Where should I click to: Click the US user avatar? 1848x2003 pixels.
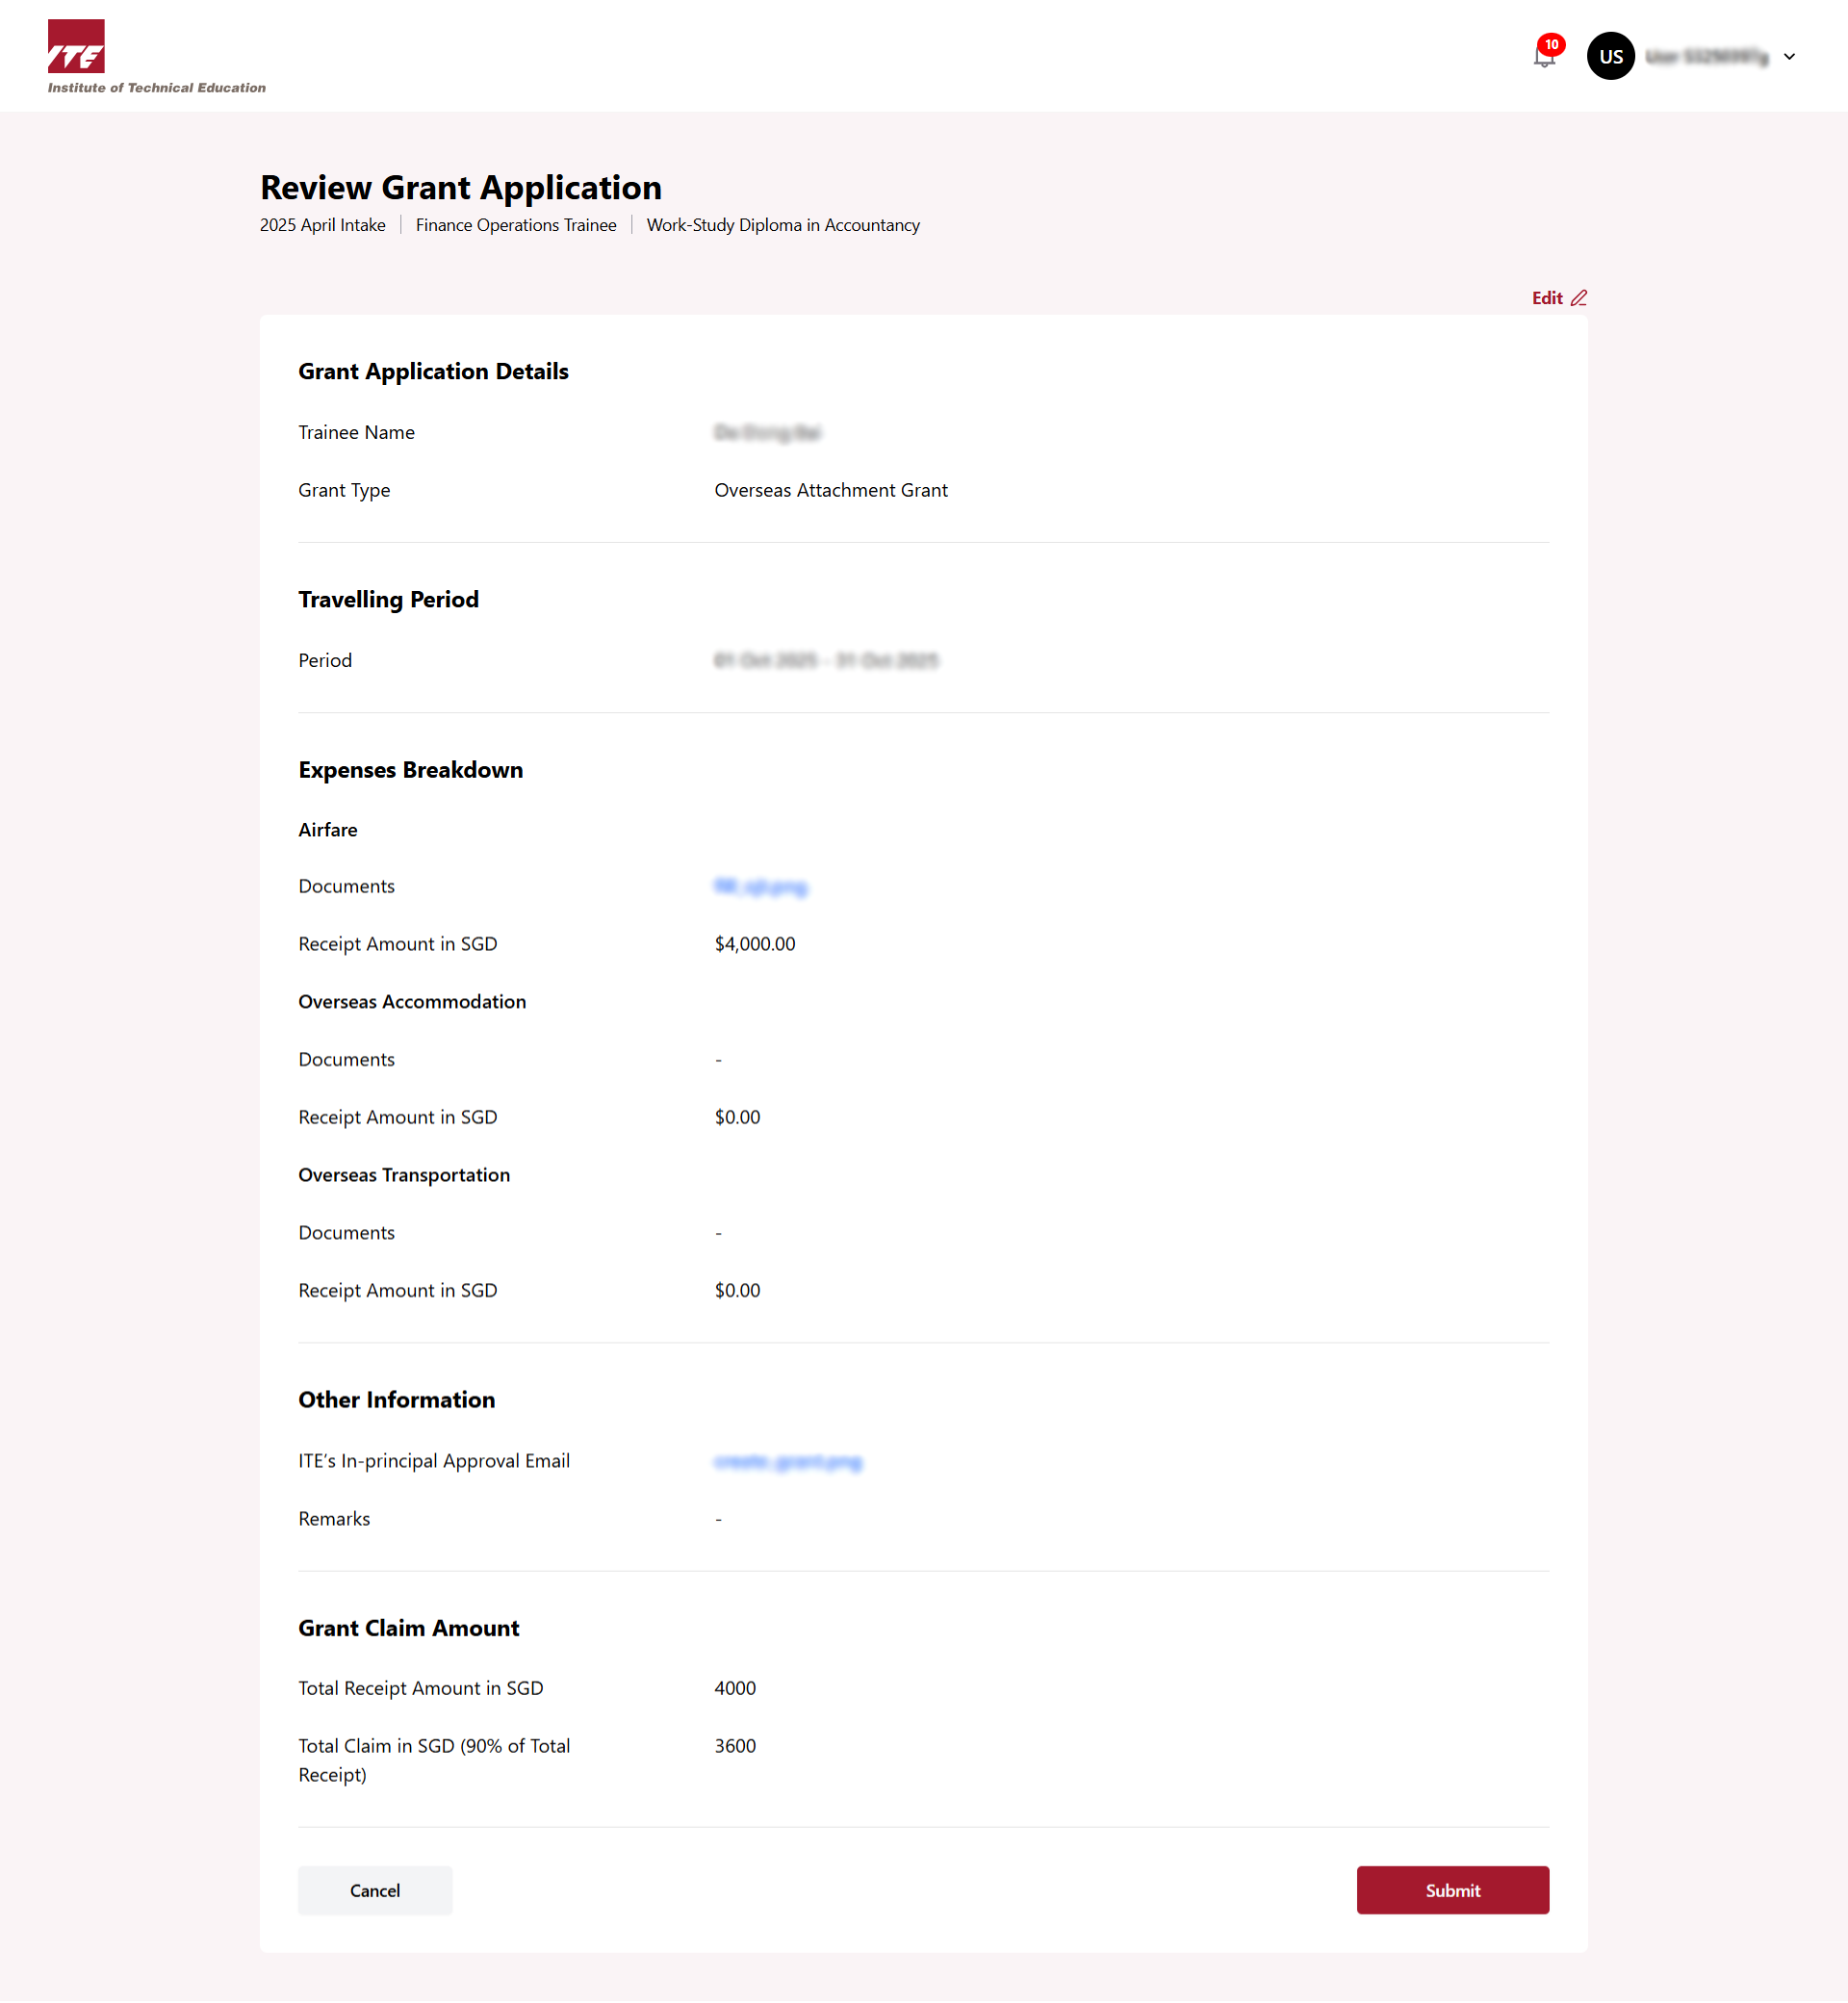(1610, 56)
